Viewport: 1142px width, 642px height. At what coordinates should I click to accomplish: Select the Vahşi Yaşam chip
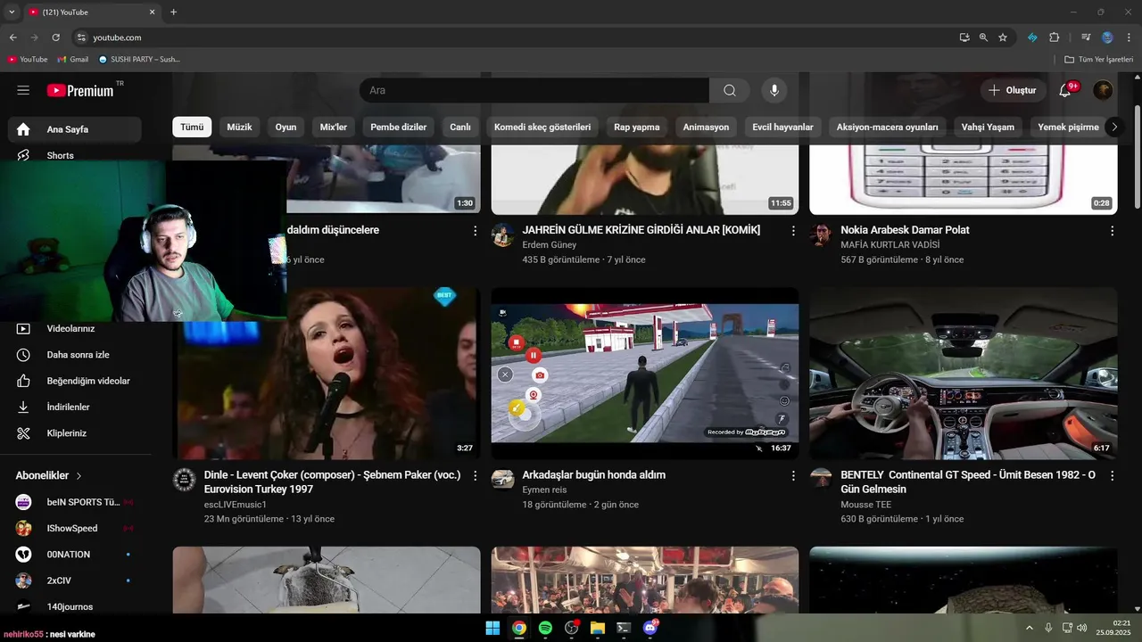[x=988, y=127]
